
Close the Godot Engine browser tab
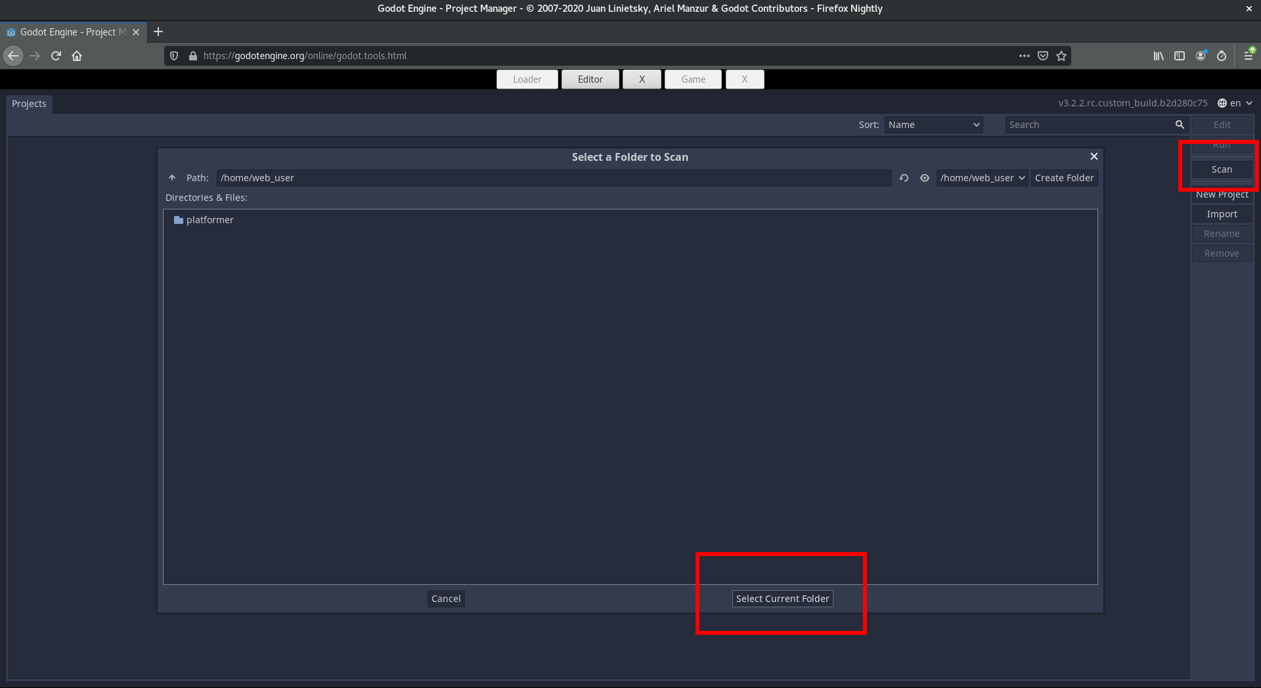[136, 32]
